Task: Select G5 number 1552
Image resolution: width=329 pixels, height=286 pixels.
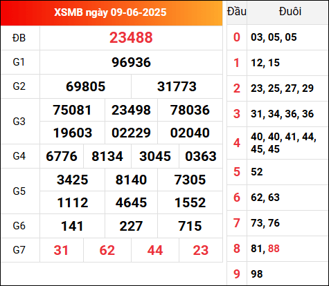Action: pos(190,203)
